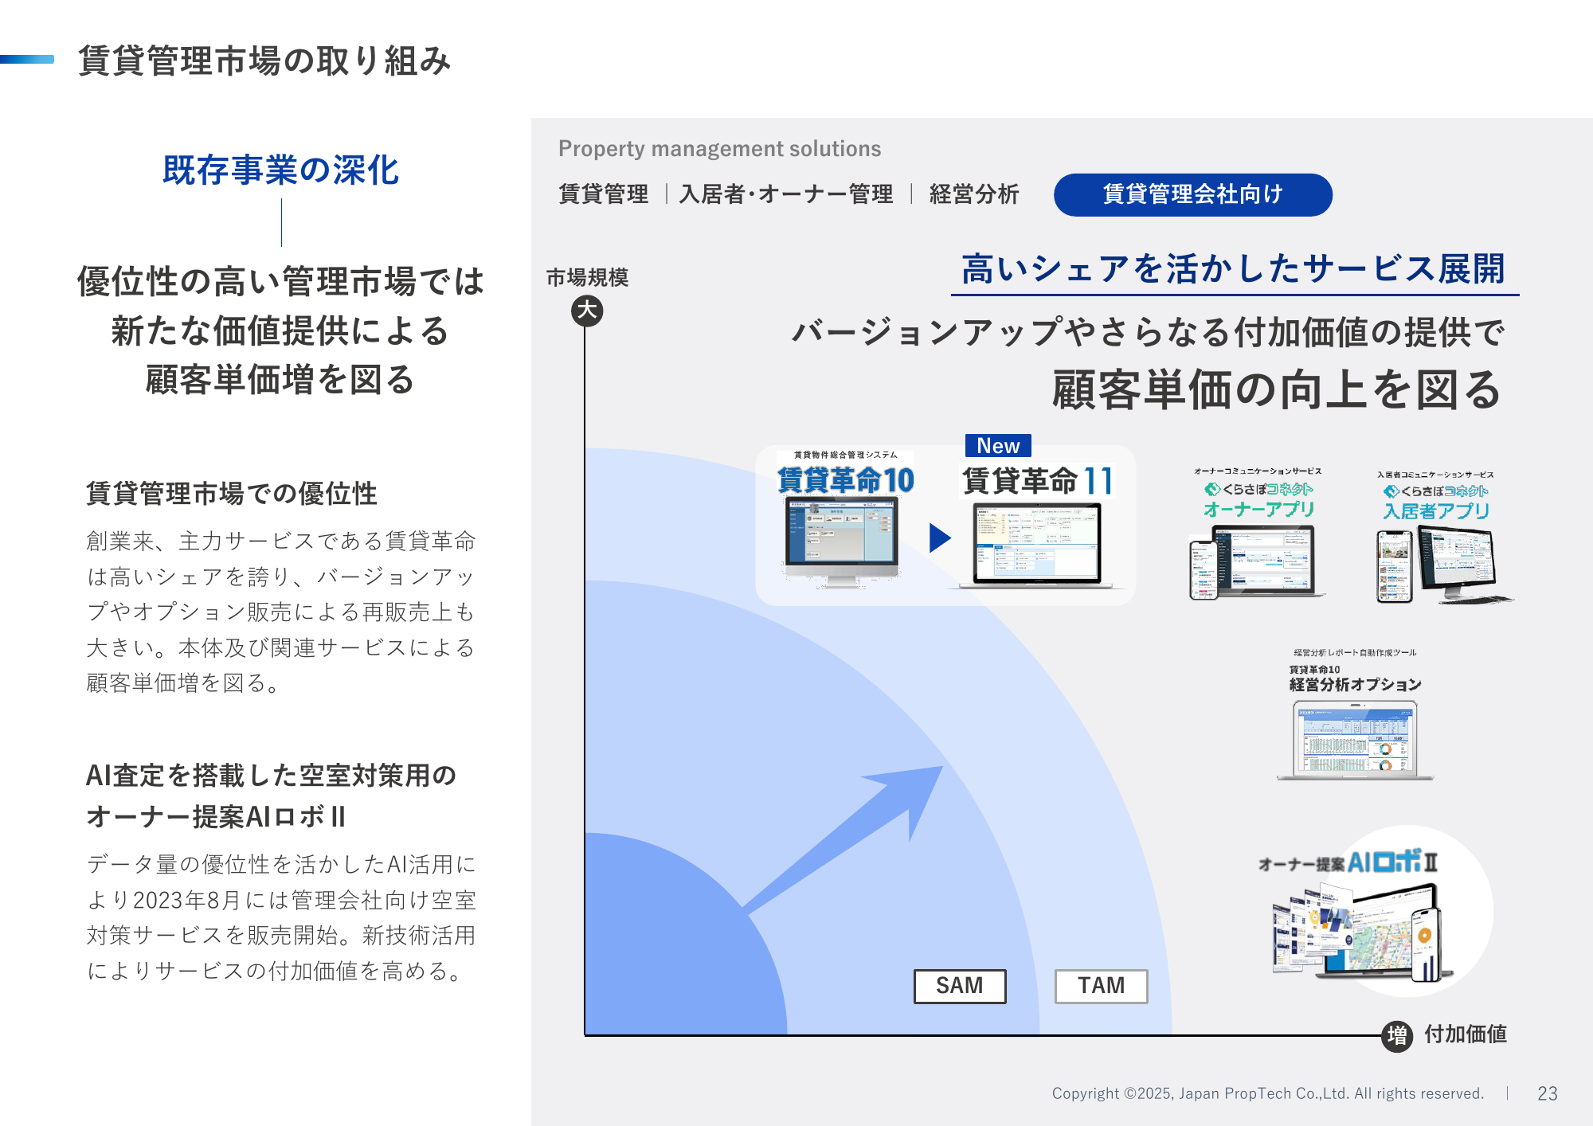This screenshot has height=1126, width=1593.
Task: Click the large diagonal growth arrow
Action: (843, 839)
